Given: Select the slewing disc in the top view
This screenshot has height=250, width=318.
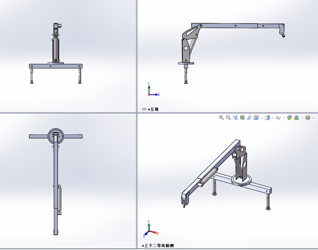Looking at the screenshot, I should pyautogui.click(x=56, y=136).
